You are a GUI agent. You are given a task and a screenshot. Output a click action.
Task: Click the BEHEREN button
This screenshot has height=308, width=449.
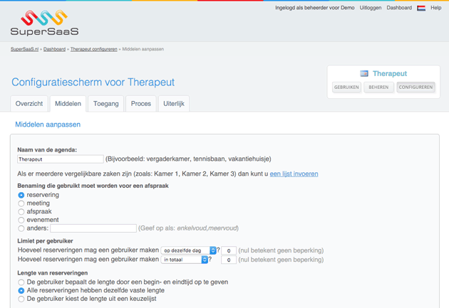[378, 87]
